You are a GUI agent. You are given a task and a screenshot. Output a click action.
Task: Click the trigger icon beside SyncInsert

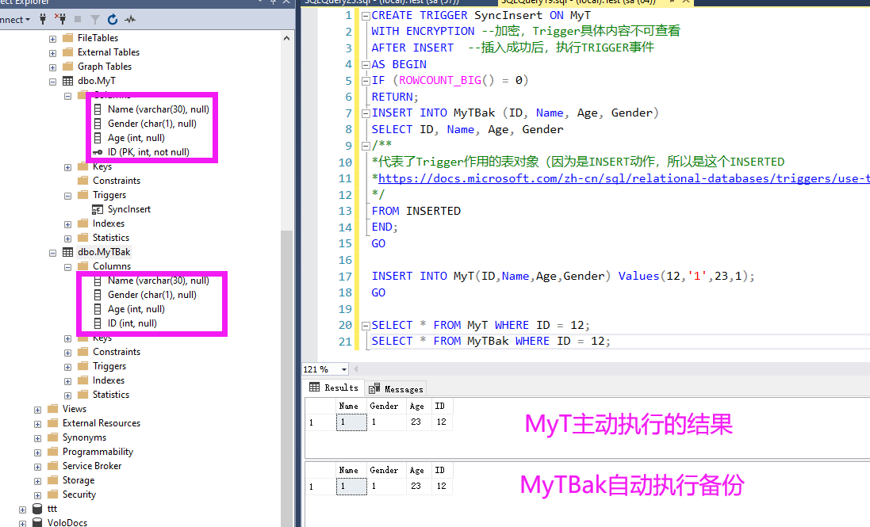[98, 209]
